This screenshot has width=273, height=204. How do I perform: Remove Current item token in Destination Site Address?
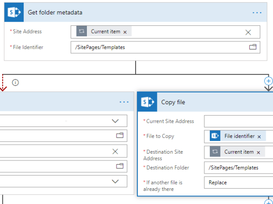point(258,152)
